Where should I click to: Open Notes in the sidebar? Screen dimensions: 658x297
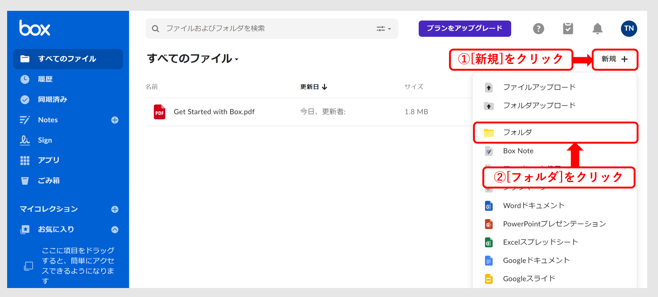(x=48, y=120)
